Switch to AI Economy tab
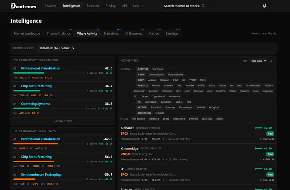 (134, 34)
